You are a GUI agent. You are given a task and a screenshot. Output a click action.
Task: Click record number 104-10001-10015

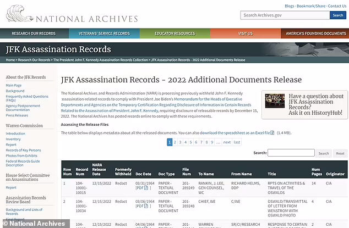tap(81, 188)
